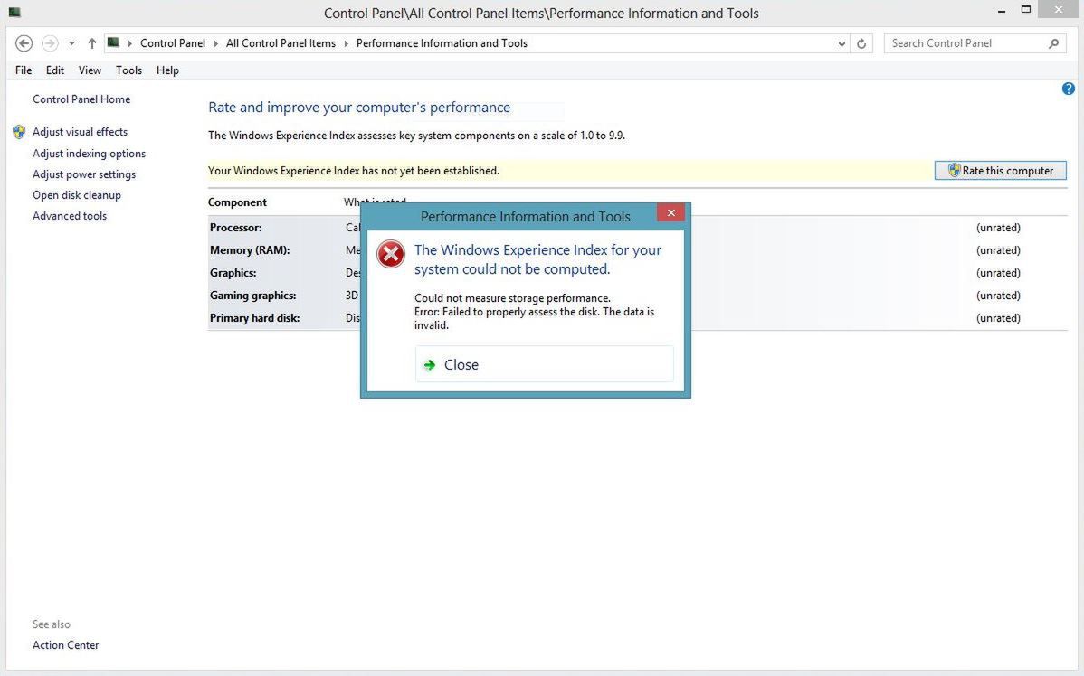Click the Processor: row label

[x=236, y=228]
